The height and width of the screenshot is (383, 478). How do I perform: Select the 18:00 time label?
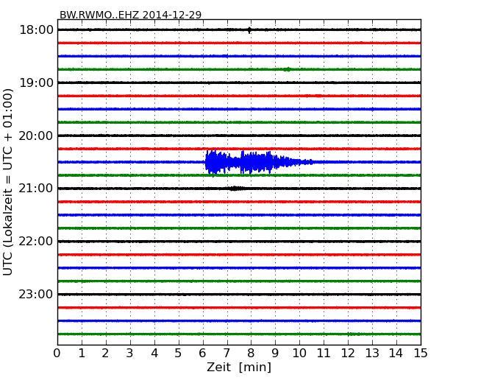[36, 30]
